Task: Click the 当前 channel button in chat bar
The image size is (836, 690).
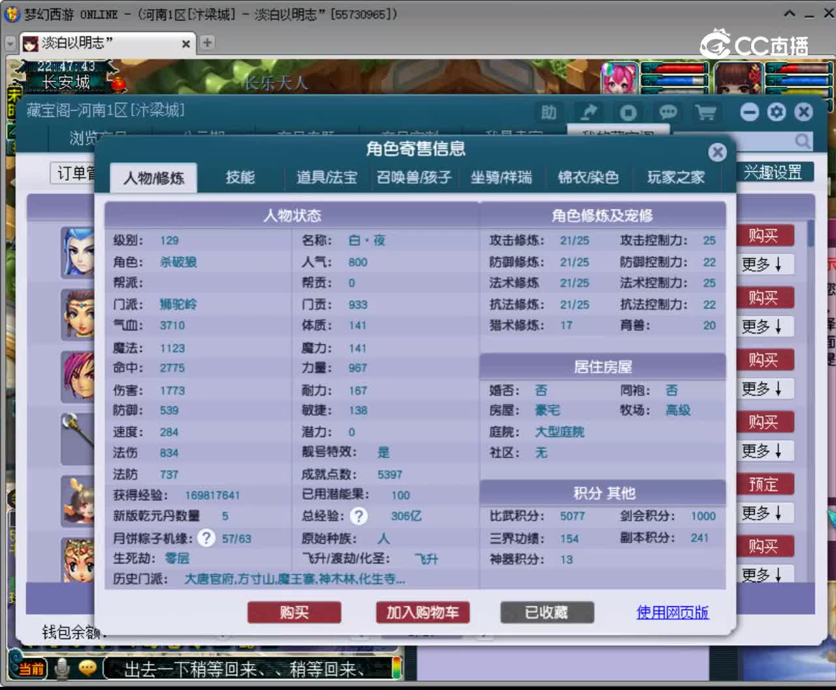Action: (x=31, y=669)
